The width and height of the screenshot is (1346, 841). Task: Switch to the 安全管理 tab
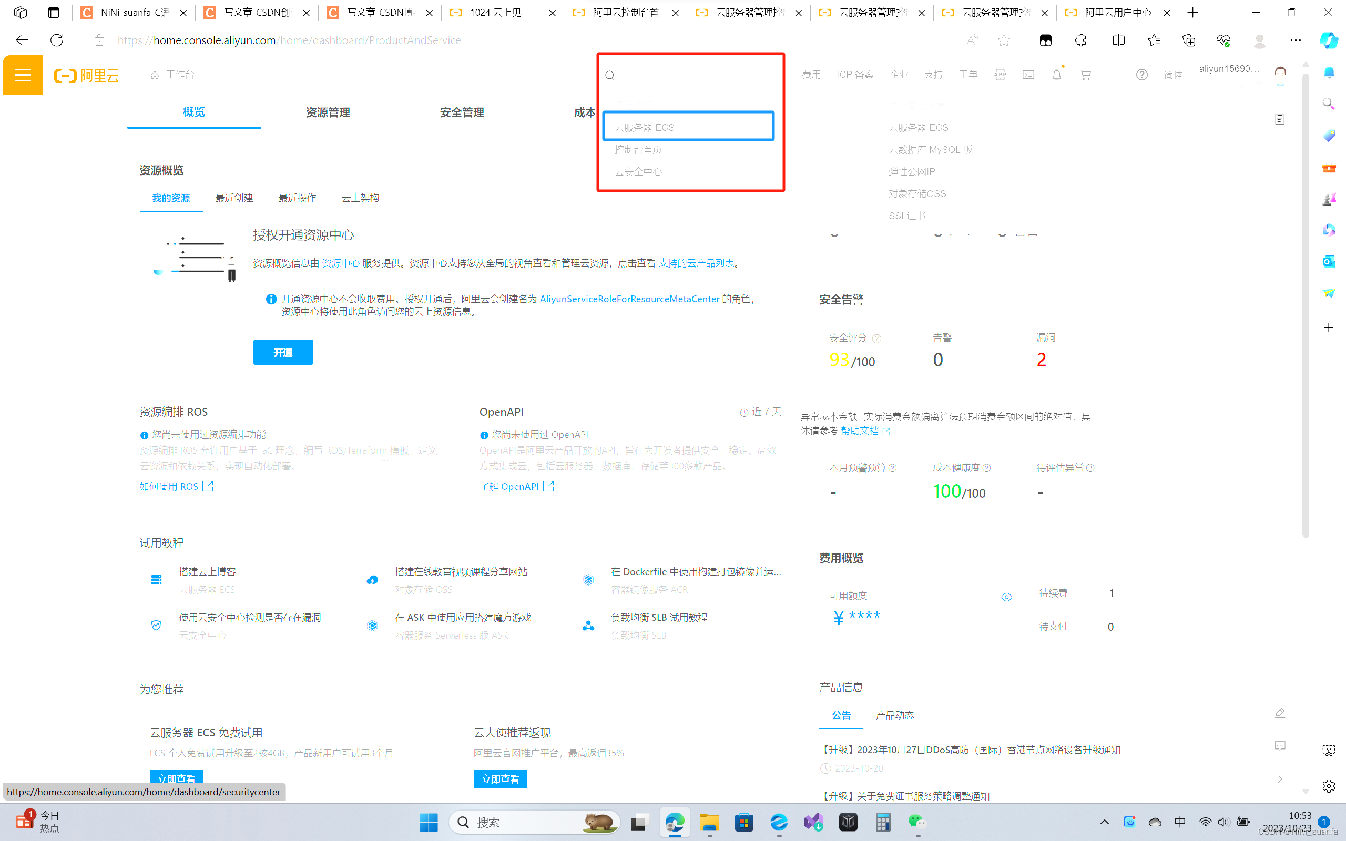(462, 112)
